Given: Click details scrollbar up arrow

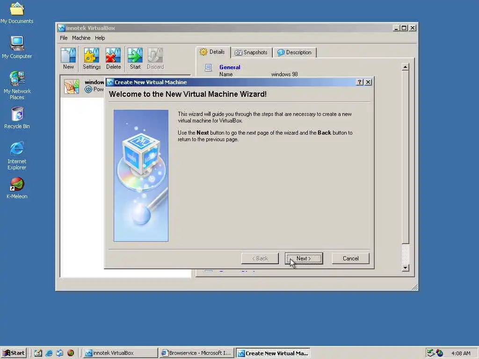Looking at the screenshot, I should tap(405, 67).
